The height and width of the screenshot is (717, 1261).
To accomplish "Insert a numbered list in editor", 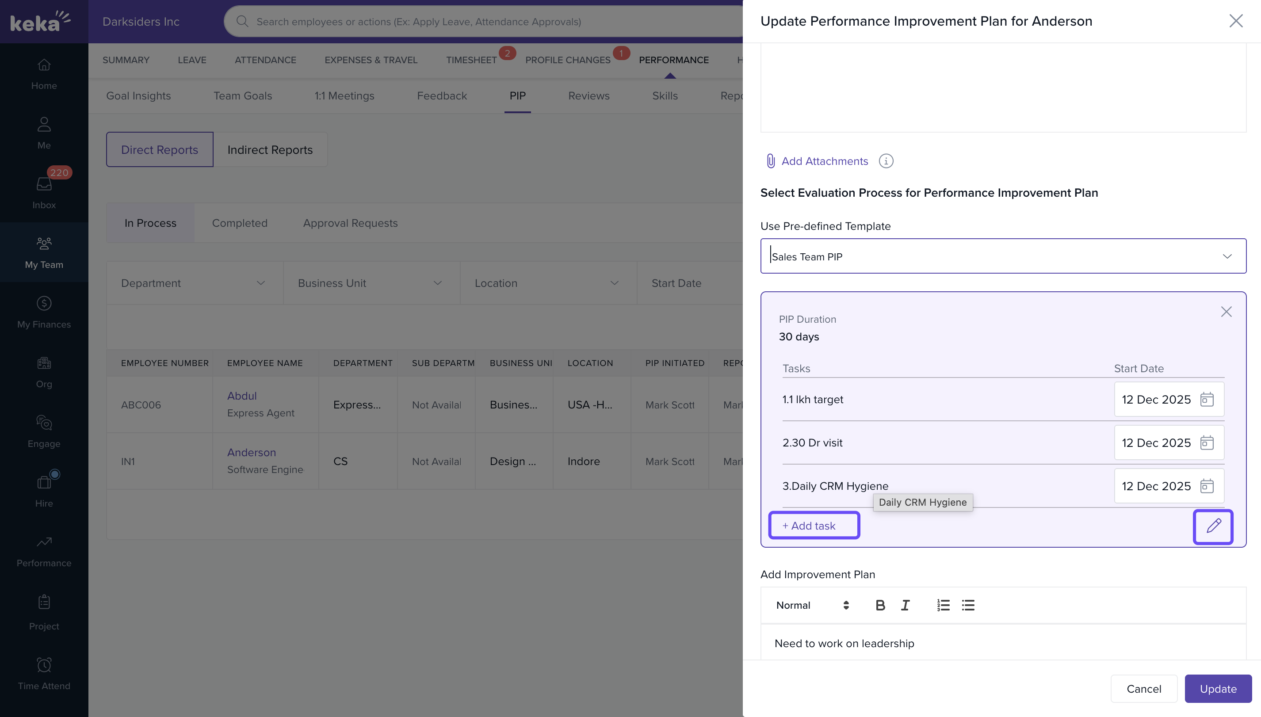I will [943, 605].
